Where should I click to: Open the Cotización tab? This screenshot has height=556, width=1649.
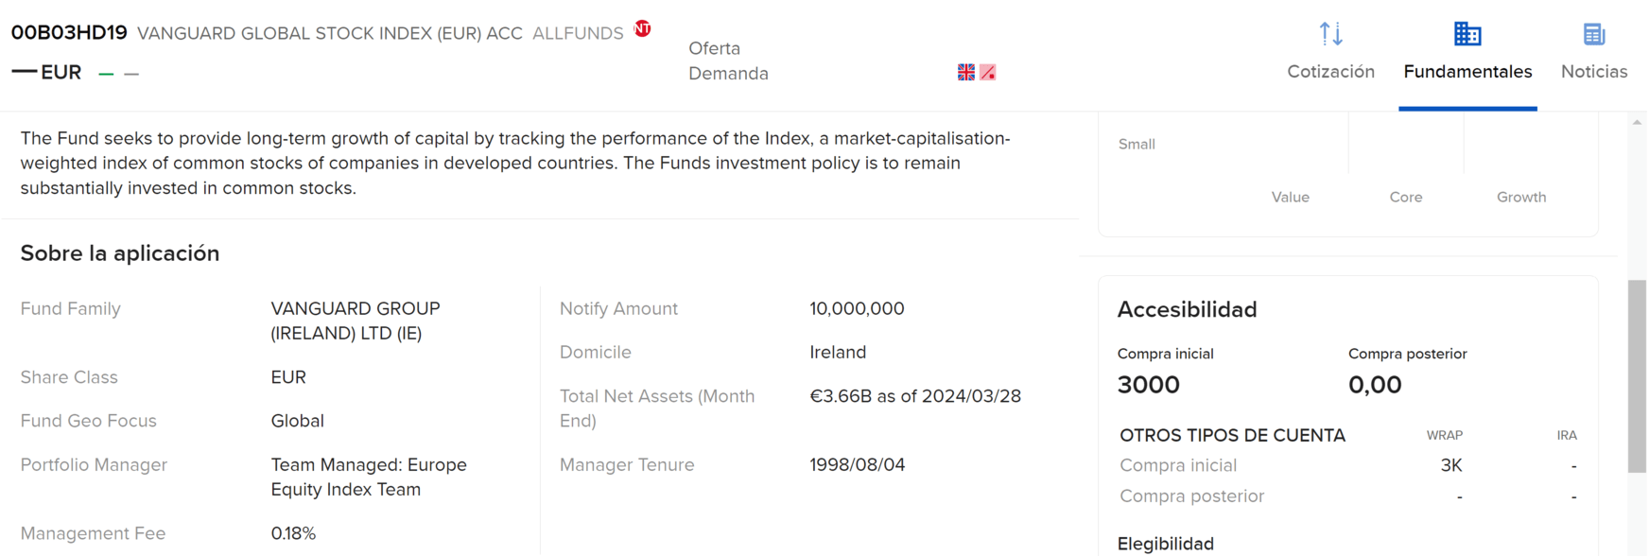pos(1330,72)
